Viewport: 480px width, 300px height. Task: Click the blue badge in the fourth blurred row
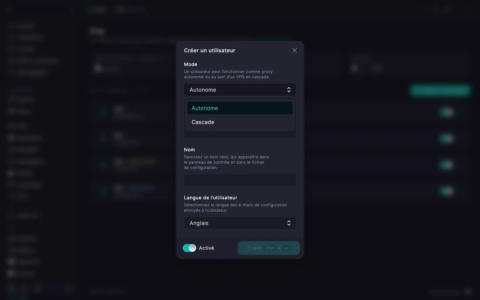point(141,188)
